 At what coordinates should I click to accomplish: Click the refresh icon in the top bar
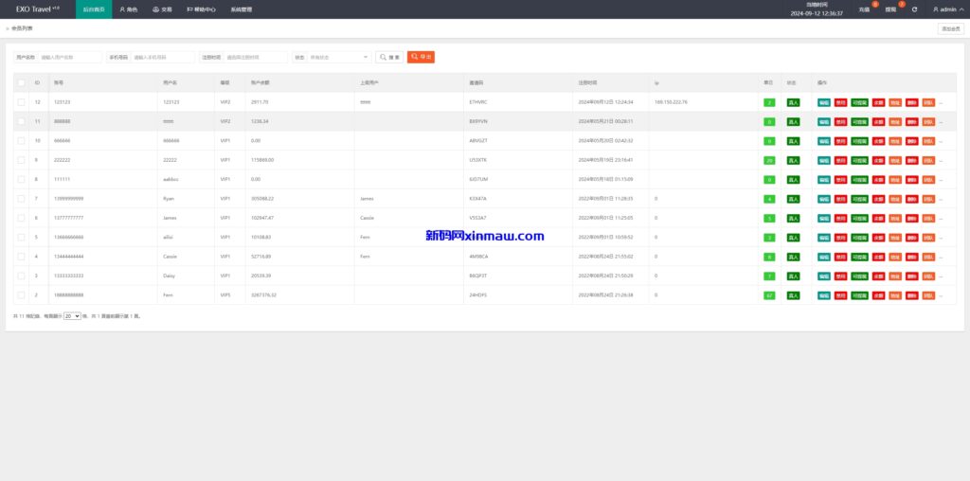[914, 9]
